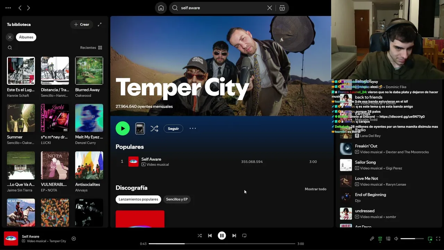Click the 355.068.594 play count

(x=252, y=162)
